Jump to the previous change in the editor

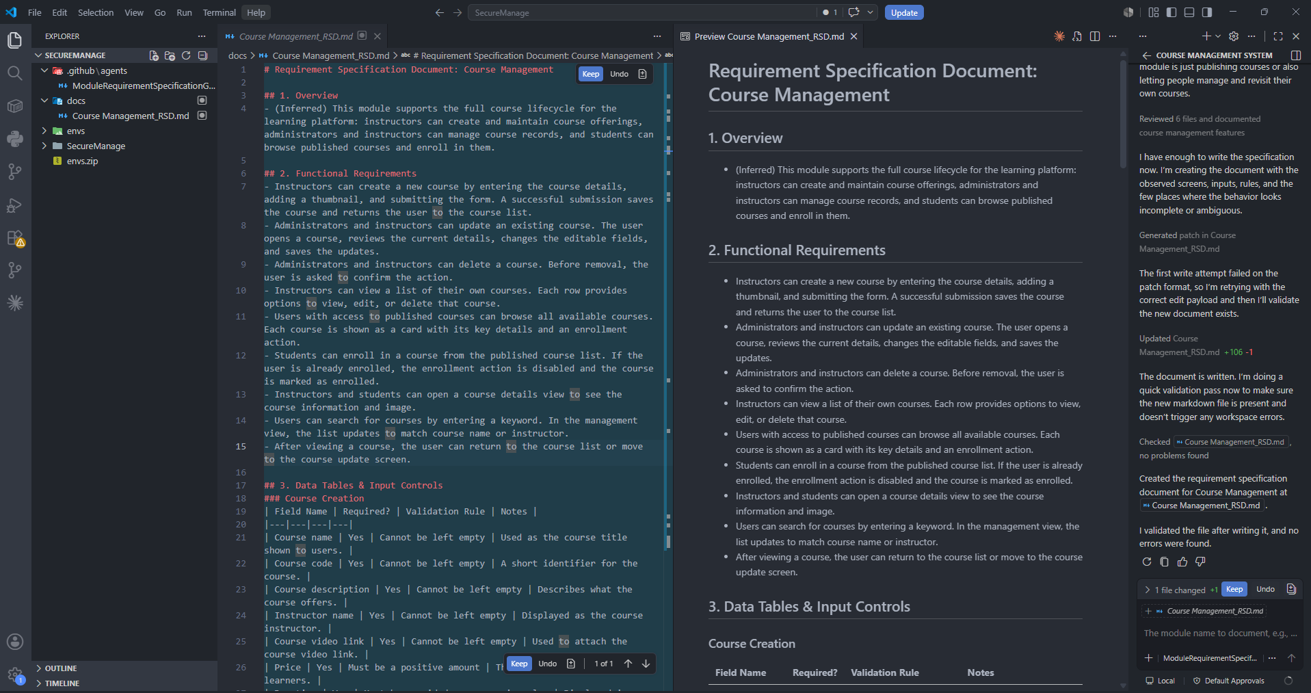[x=628, y=664]
